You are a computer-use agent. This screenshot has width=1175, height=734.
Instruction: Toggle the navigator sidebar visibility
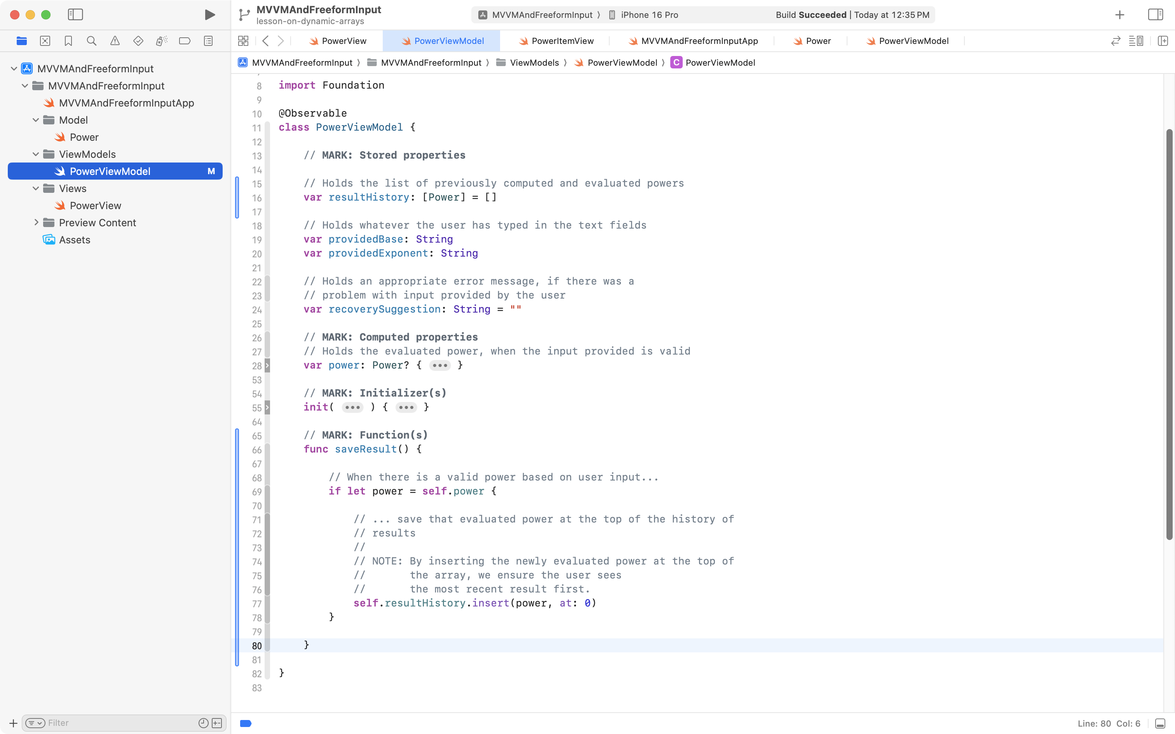[75, 14]
